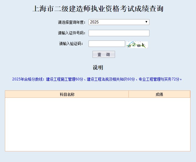Click the 请输入验证码 label
The height and width of the screenshot is (162, 196).
(x=72, y=44)
